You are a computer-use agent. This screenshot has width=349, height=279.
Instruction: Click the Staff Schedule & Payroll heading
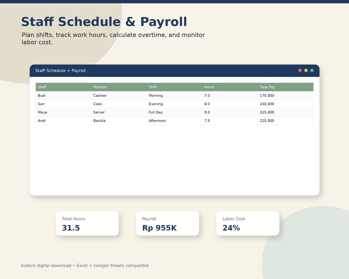(x=104, y=22)
